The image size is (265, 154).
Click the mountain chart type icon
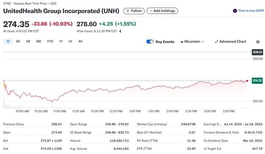pos(182,42)
